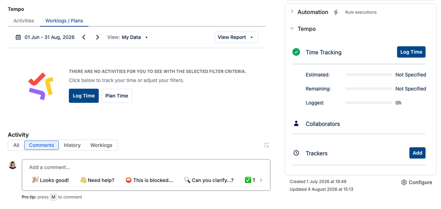Click the Remaining progress bar

[x=369, y=89]
